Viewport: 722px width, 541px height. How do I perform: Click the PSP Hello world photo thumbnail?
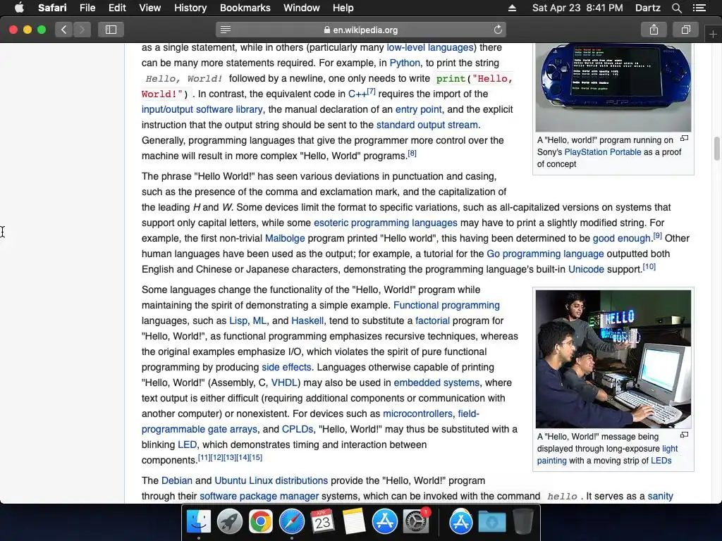[x=613, y=87]
